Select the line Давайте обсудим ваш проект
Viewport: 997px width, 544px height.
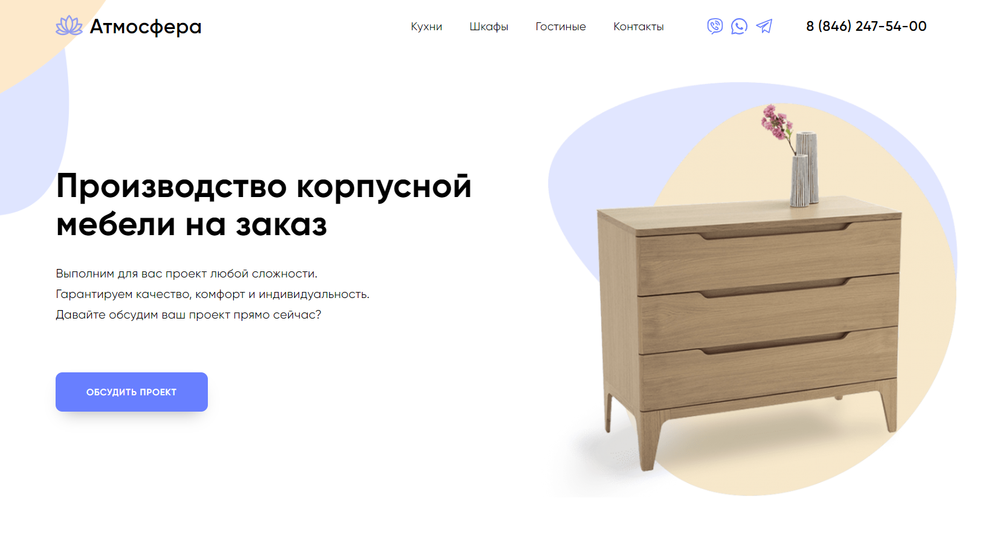189,314
